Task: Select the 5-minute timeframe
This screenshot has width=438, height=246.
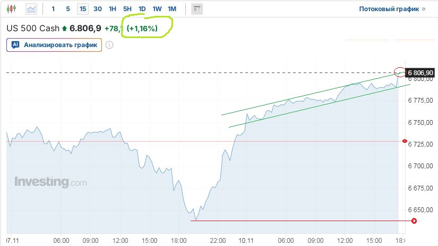Action: tap(68, 9)
